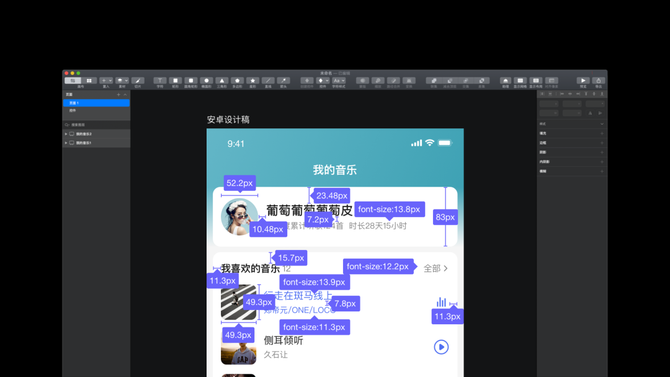Image resolution: width=670 pixels, height=377 pixels.
Task: Apply the 减去顶层 subtract boolean operation
Action: (x=450, y=80)
